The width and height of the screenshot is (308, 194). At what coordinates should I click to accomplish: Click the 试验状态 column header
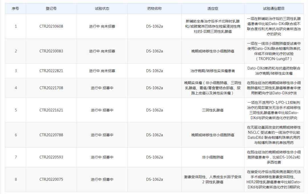tap(102, 9)
